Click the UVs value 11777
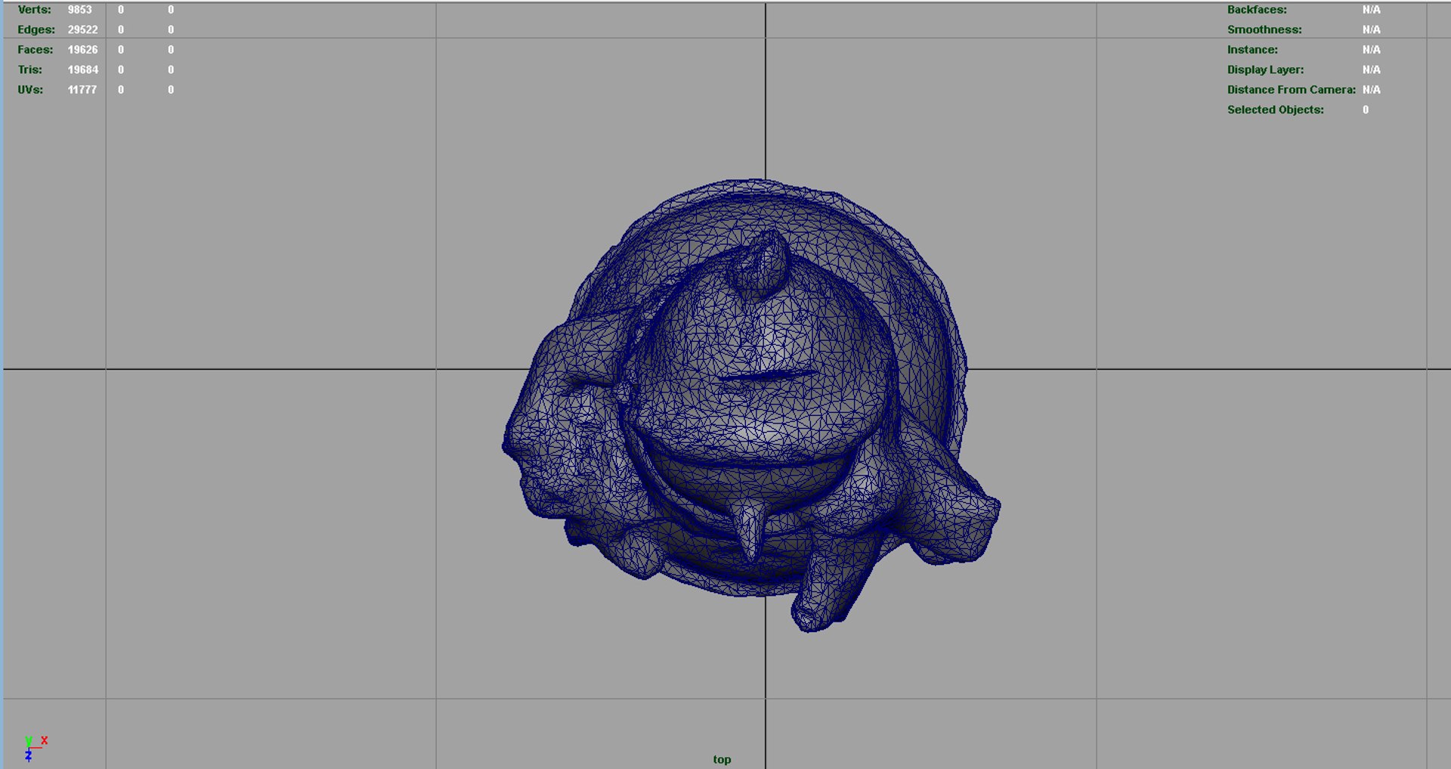The width and height of the screenshot is (1451, 769). point(82,89)
